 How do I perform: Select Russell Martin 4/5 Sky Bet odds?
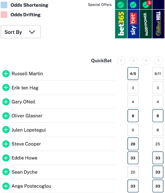133,74
